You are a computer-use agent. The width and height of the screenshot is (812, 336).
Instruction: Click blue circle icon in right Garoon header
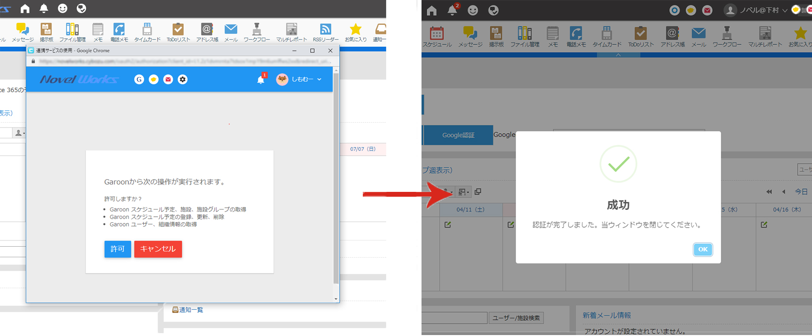[674, 10]
